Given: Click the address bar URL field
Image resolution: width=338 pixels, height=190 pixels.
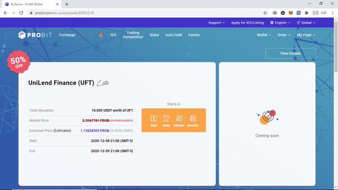Looking at the screenshot, I should click(147, 13).
